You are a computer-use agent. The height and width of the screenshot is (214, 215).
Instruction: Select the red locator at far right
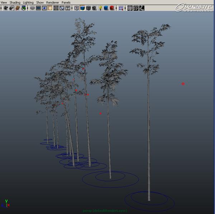183,84
